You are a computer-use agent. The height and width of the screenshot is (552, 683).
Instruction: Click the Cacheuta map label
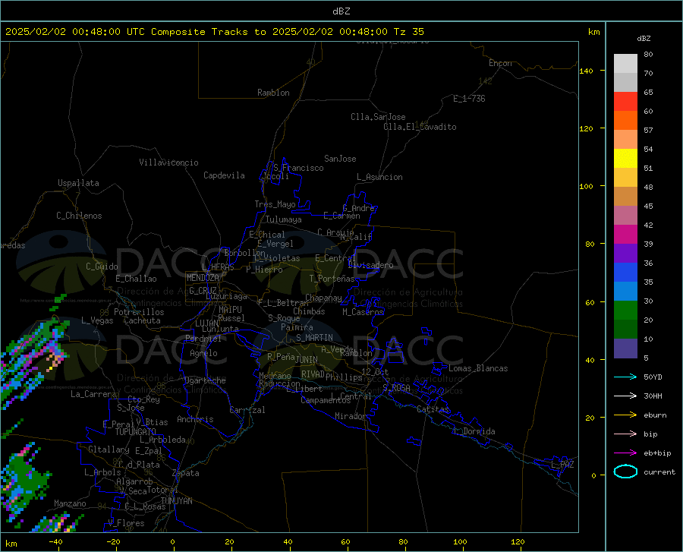pos(142,320)
